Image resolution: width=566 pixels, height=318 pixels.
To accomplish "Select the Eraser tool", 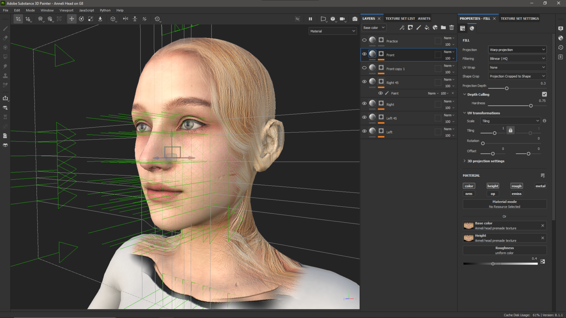I will coord(5,38).
